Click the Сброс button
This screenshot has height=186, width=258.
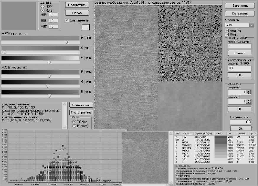[x=77, y=13]
